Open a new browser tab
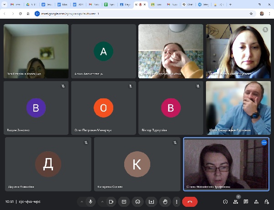Screen dimensions: 274x210 [230, 4]
